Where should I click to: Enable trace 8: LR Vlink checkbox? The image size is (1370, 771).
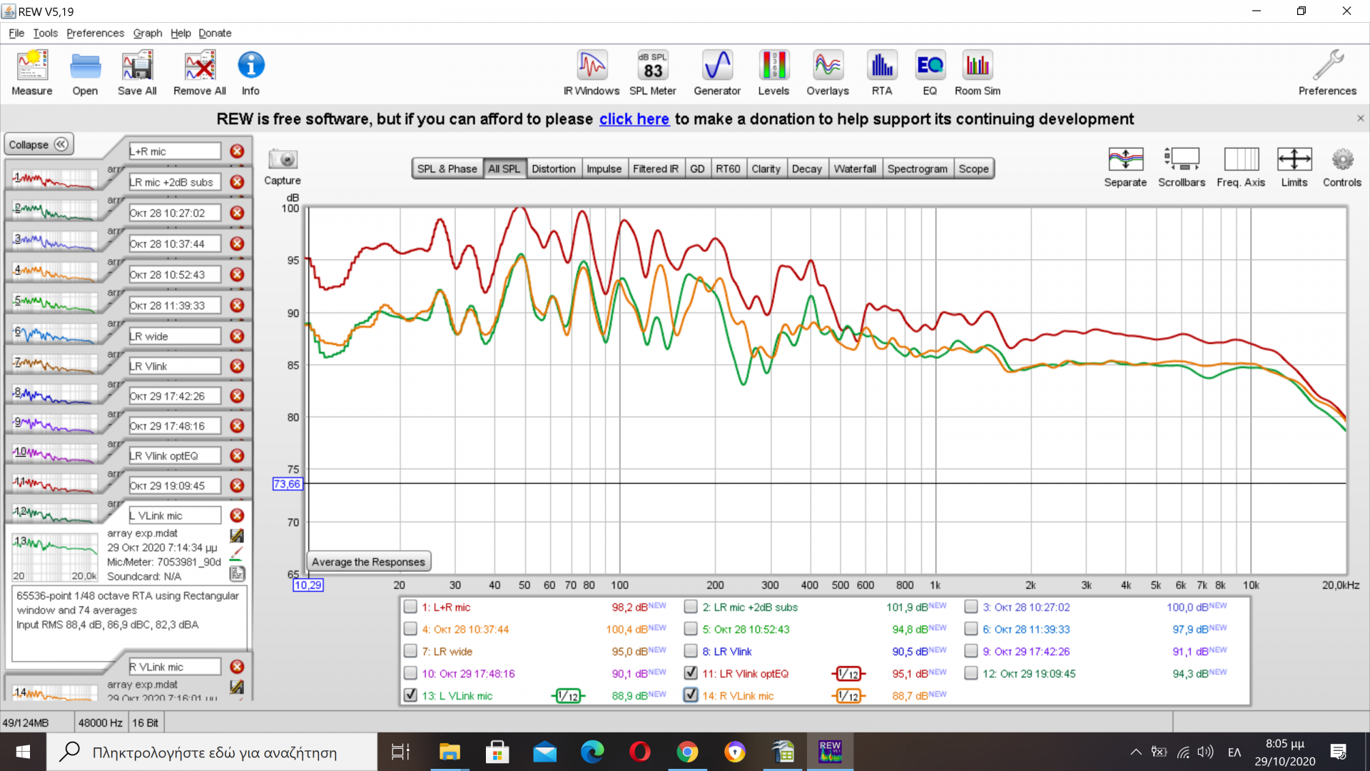(x=691, y=651)
